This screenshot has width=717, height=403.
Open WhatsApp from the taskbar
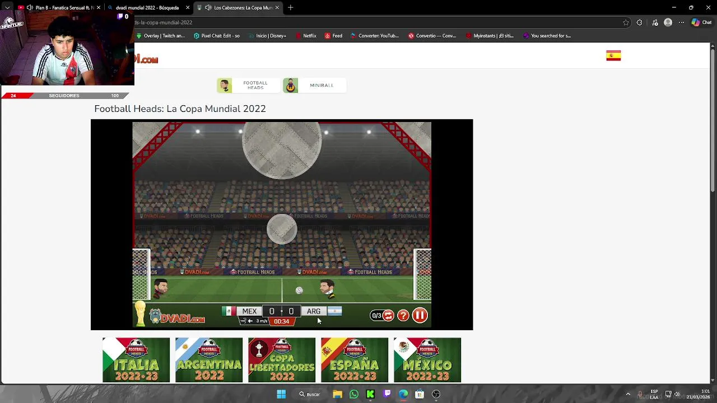354,394
